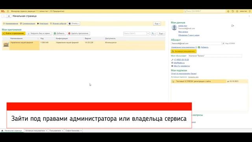Expand the Отчеты dropdown

pyautogui.click(x=74, y=24)
